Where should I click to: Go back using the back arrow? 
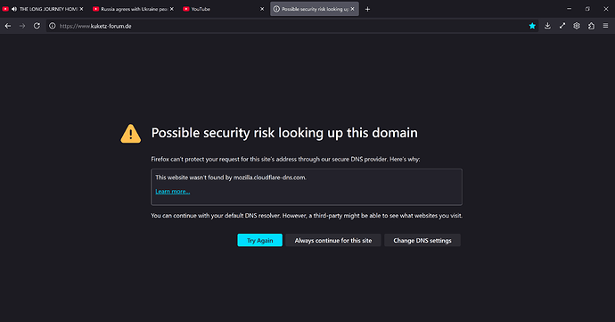click(8, 26)
